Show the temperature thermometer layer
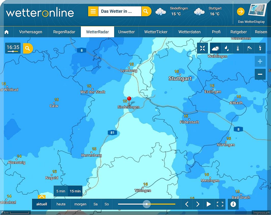The width and height of the screenshot is (271, 215). (x=238, y=48)
